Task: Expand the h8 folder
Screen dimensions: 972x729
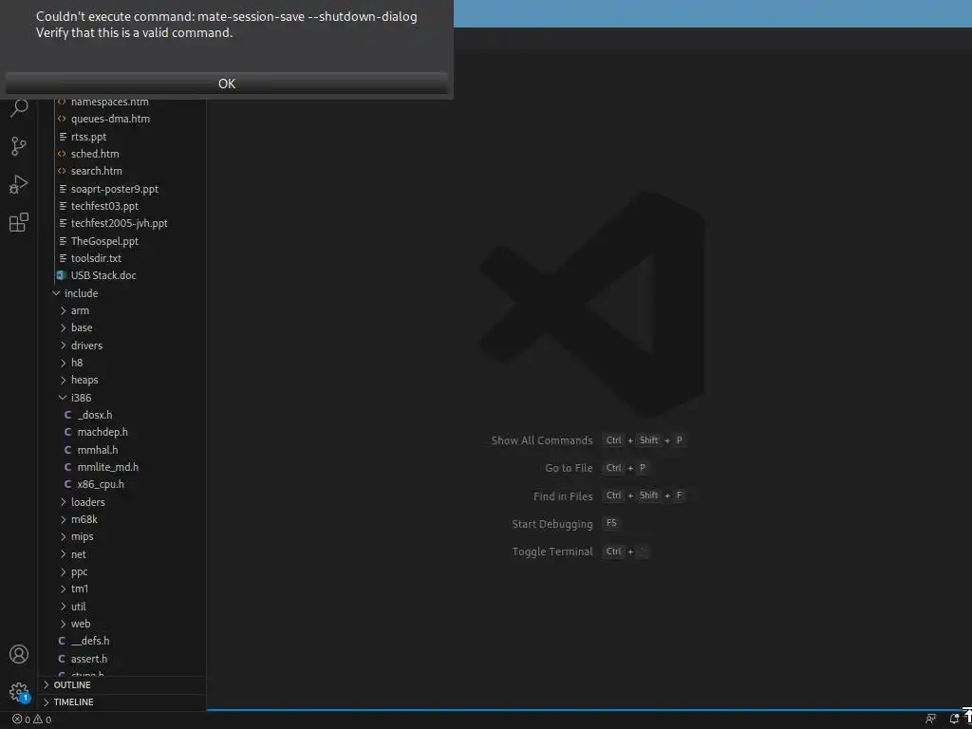Action: click(x=122, y=363)
